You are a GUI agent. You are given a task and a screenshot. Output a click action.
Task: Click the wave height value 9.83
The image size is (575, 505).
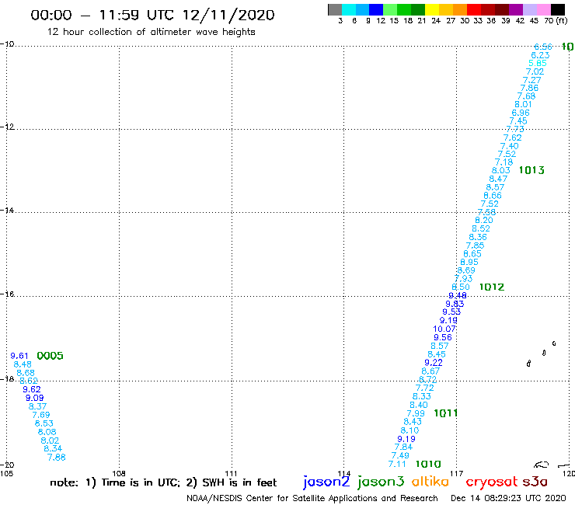pyautogui.click(x=455, y=304)
